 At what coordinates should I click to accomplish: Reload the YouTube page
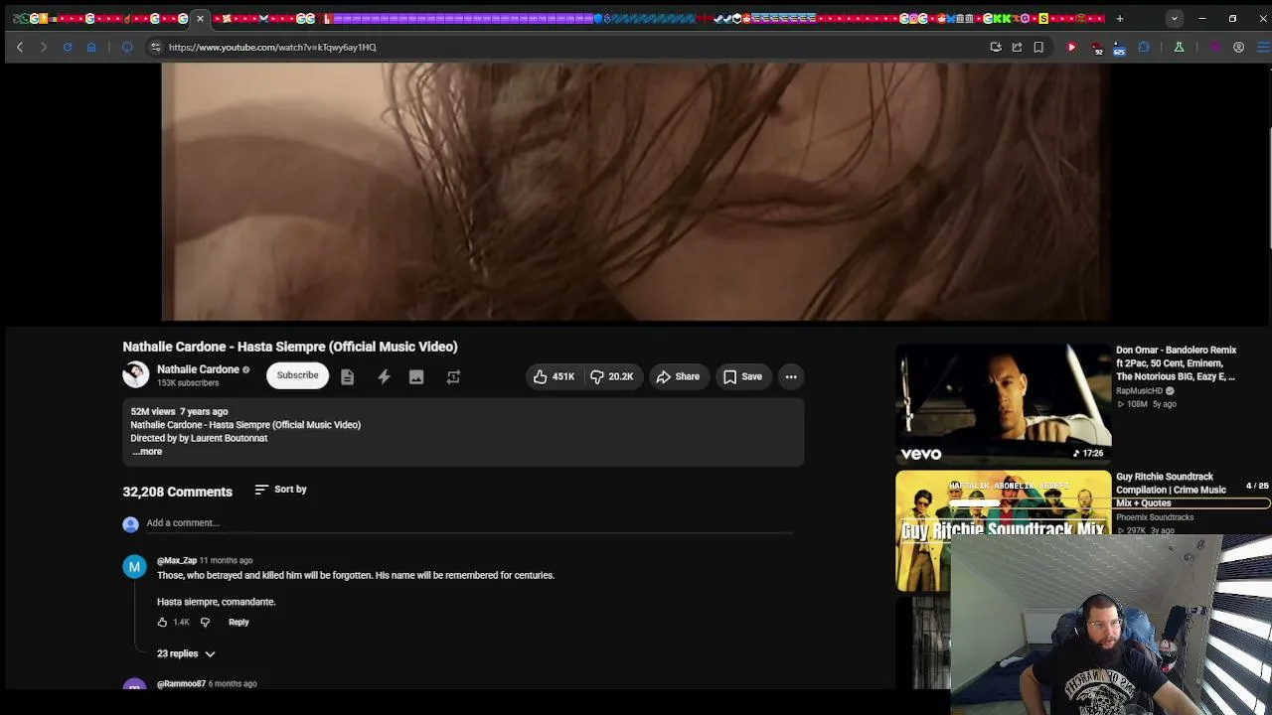[68, 47]
